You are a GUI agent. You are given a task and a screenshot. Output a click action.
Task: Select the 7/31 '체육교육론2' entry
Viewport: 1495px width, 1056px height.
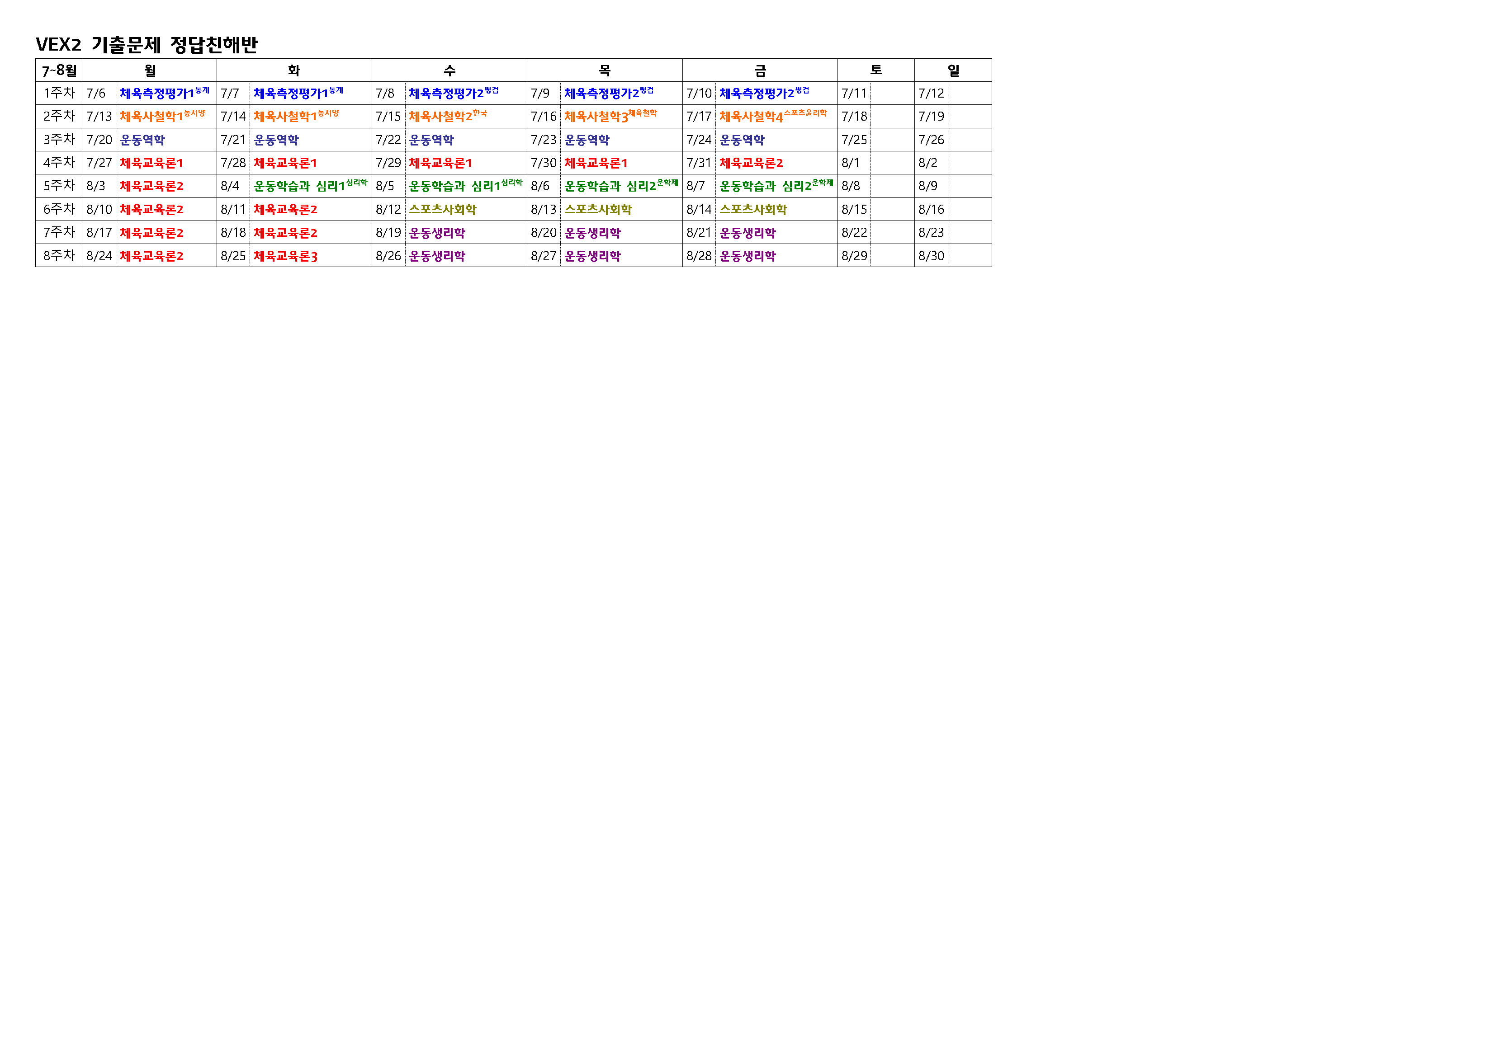751,163
